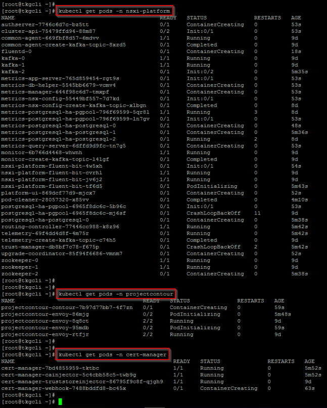This screenshot has height=408, width=327.
Task: Select pod postgresql-ha-pgpool-6965f8dc6c-mj6sf
Action: click(x=64, y=213)
